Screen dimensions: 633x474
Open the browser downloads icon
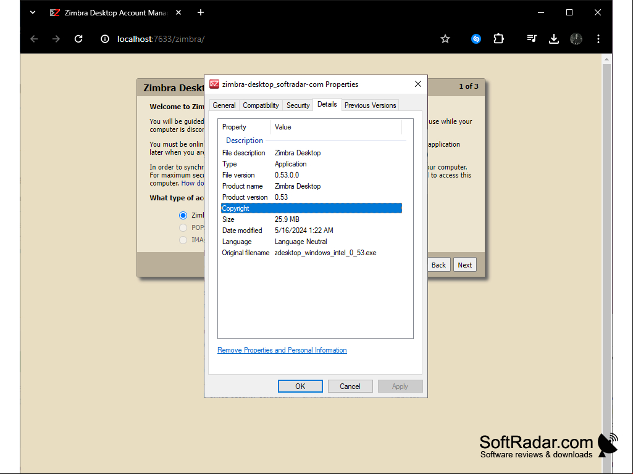click(554, 39)
